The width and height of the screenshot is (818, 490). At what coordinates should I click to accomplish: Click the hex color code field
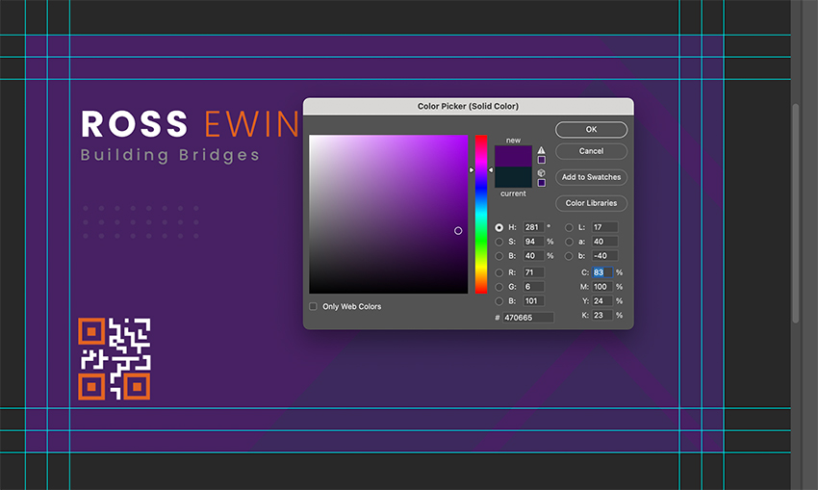pos(528,318)
